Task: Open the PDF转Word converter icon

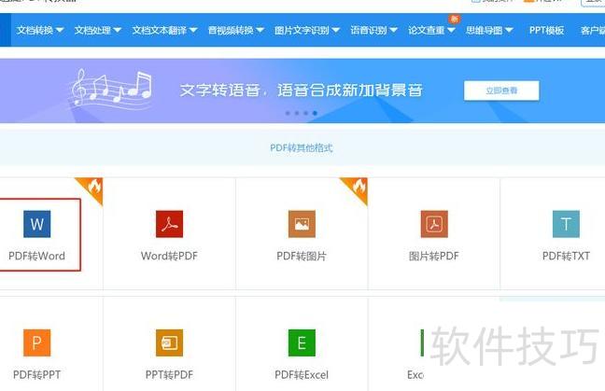Action: tap(37, 224)
